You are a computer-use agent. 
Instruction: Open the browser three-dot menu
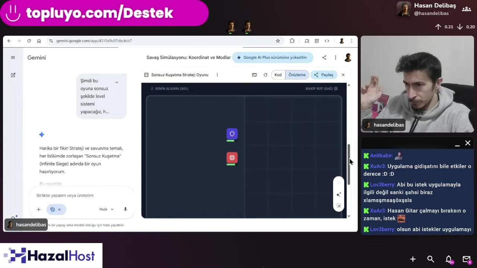tap(351, 41)
